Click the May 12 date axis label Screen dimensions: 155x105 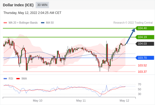click(124, 101)
